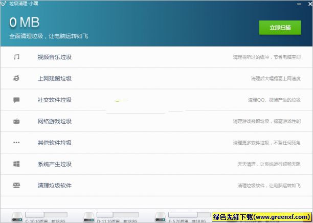Click the browser icon for 上网残留垃圾
313x223 pixels.
tap(16, 78)
